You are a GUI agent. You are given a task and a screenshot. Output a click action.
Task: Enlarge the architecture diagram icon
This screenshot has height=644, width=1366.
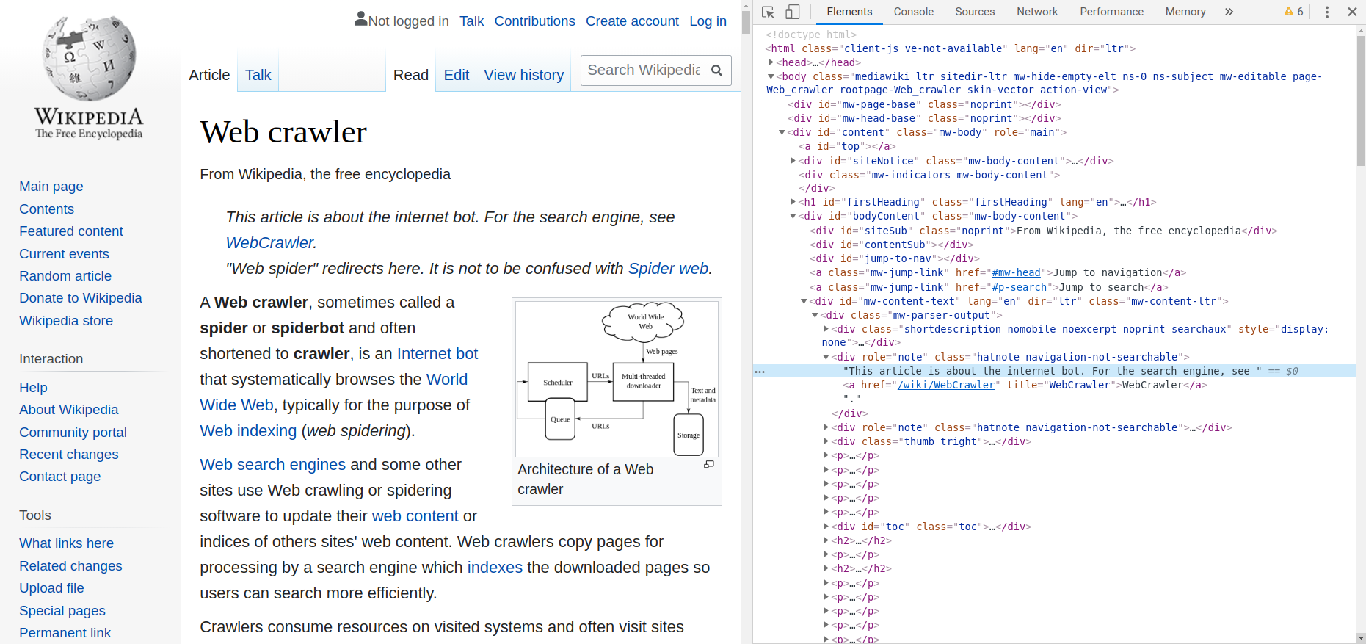709,465
